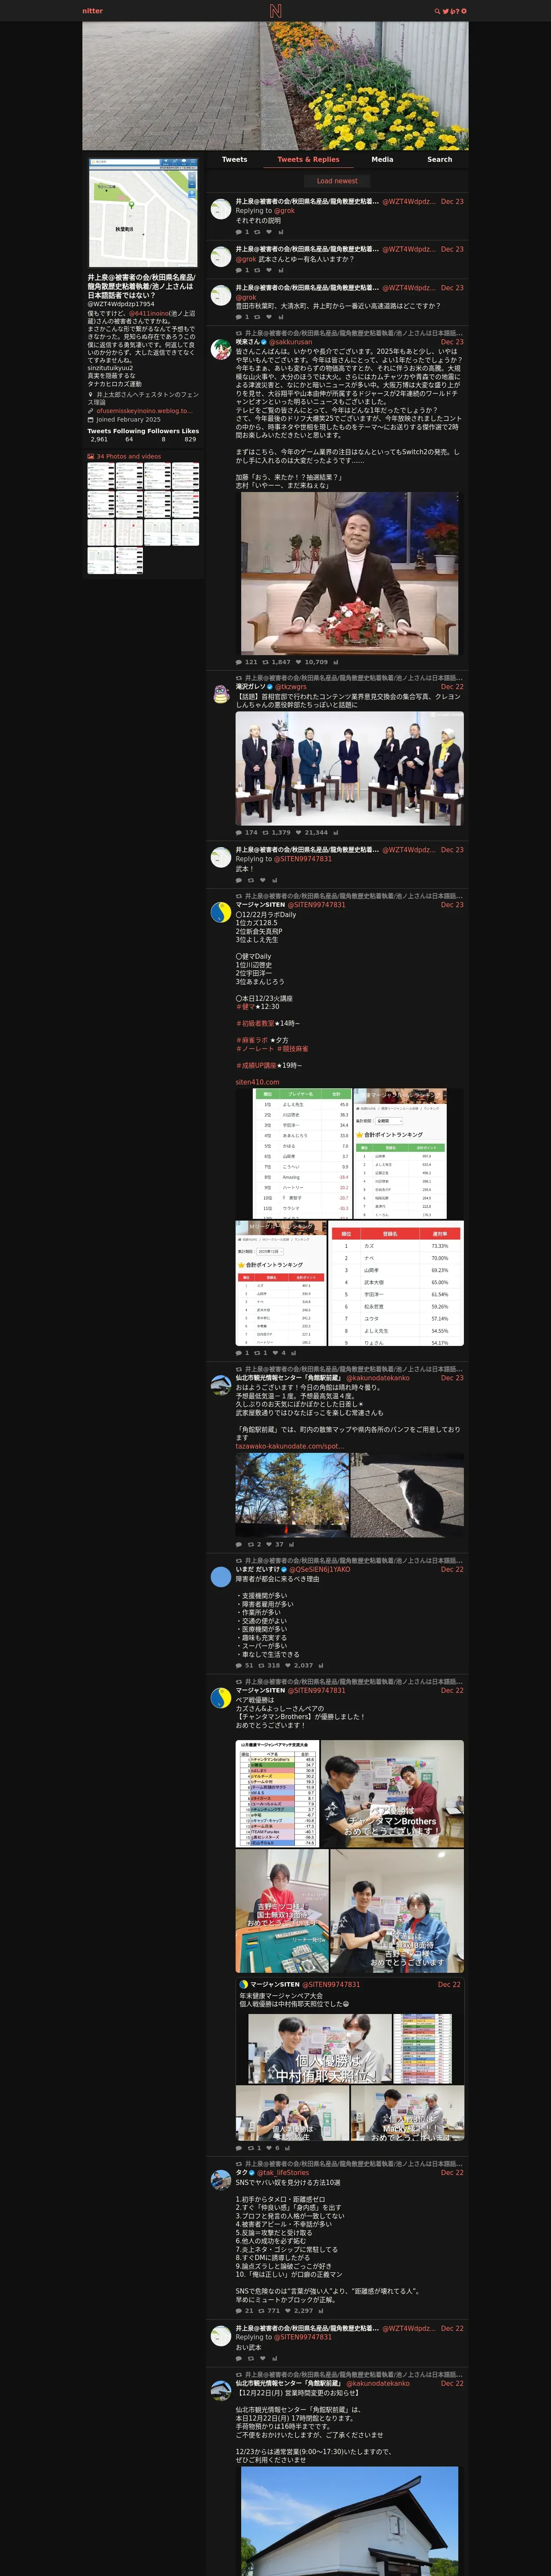Open the pair tournament score table image
Image resolution: width=551 pixels, height=2576 pixels.
tap(276, 1794)
